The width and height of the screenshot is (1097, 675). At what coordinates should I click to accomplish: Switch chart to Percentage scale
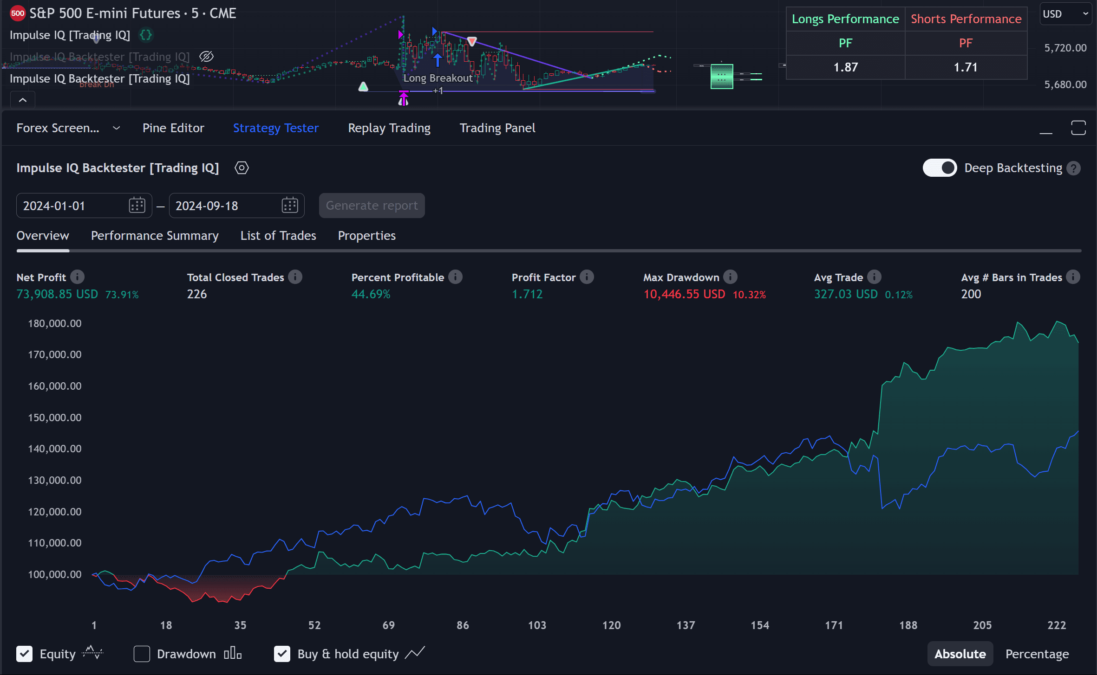point(1037,654)
